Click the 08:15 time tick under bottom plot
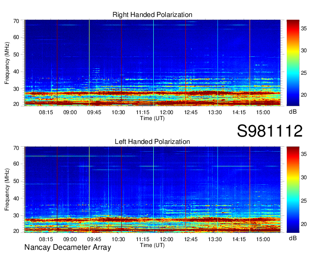The width and height of the screenshot is (312, 253). point(46,239)
